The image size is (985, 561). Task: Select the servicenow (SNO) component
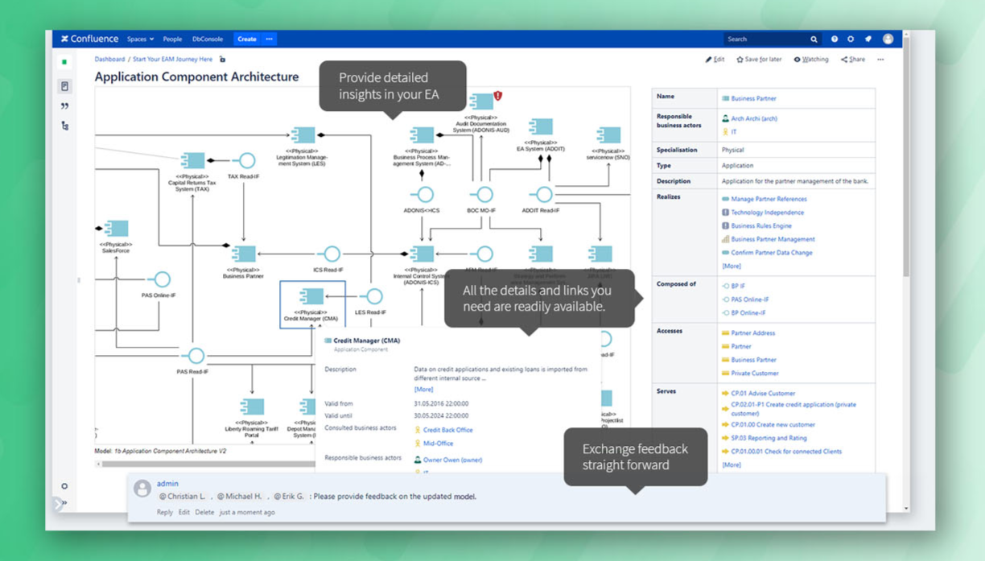click(608, 135)
